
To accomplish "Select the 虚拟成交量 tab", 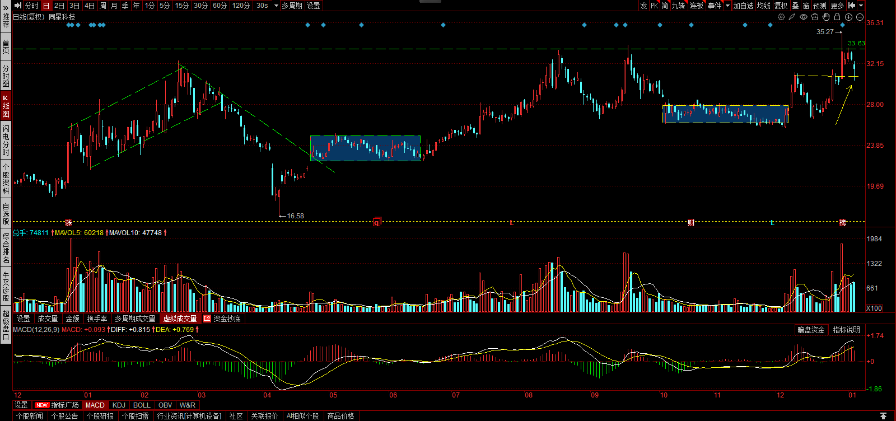I will pos(180,319).
